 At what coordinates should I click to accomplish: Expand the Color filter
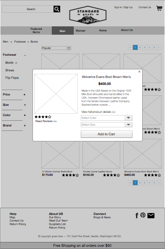(x=25, y=115)
